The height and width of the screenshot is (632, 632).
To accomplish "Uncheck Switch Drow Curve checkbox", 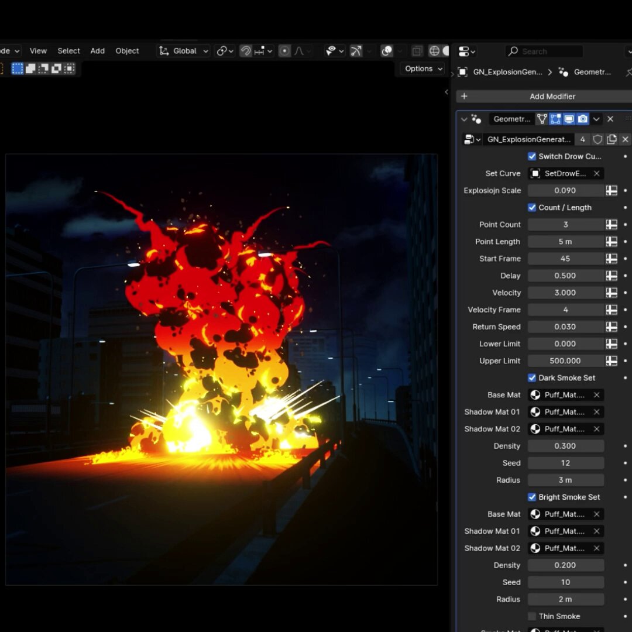I will coord(532,156).
